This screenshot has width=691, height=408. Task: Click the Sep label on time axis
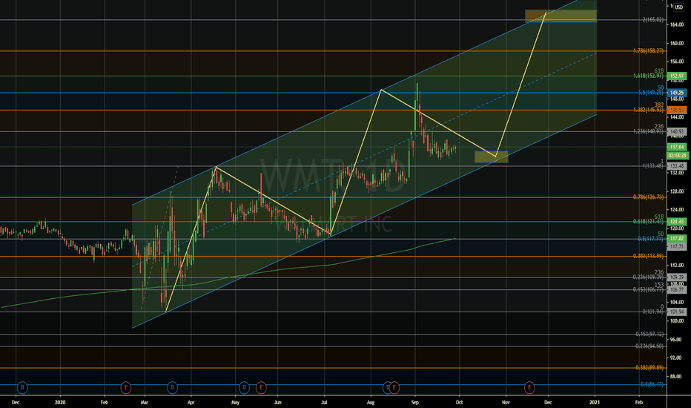click(414, 402)
